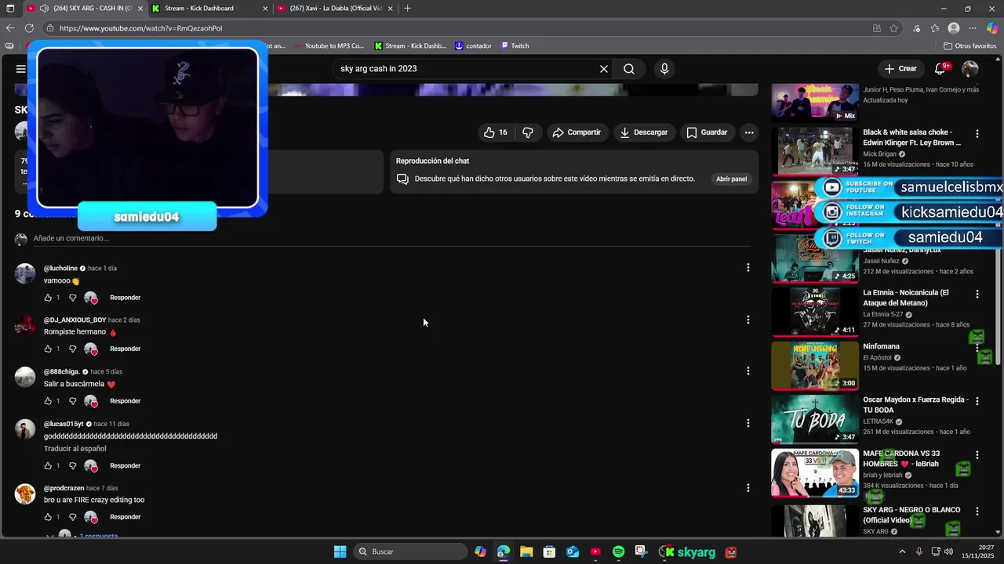
Task: Open File Explorer from the taskbar
Action: point(526,552)
